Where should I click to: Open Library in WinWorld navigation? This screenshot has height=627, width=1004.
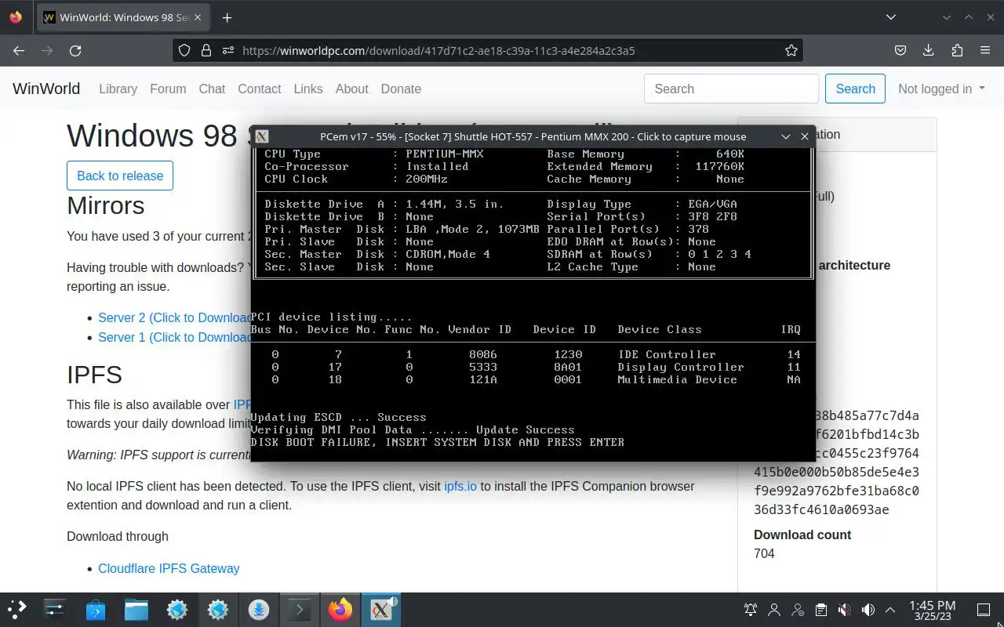tap(118, 89)
